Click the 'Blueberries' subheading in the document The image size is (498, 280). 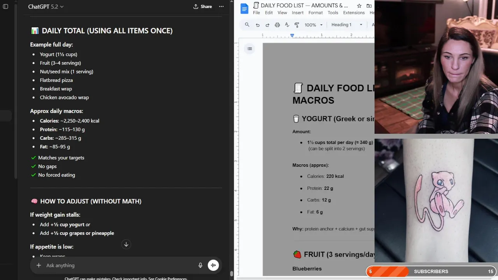point(307,269)
